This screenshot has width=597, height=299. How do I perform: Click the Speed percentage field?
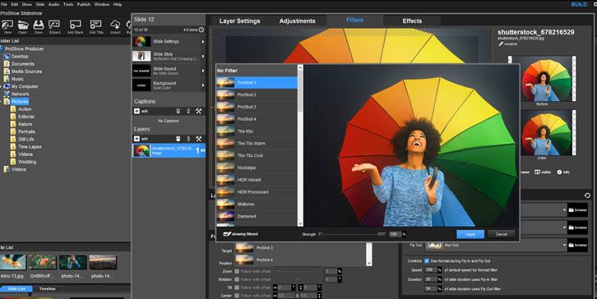point(430,270)
